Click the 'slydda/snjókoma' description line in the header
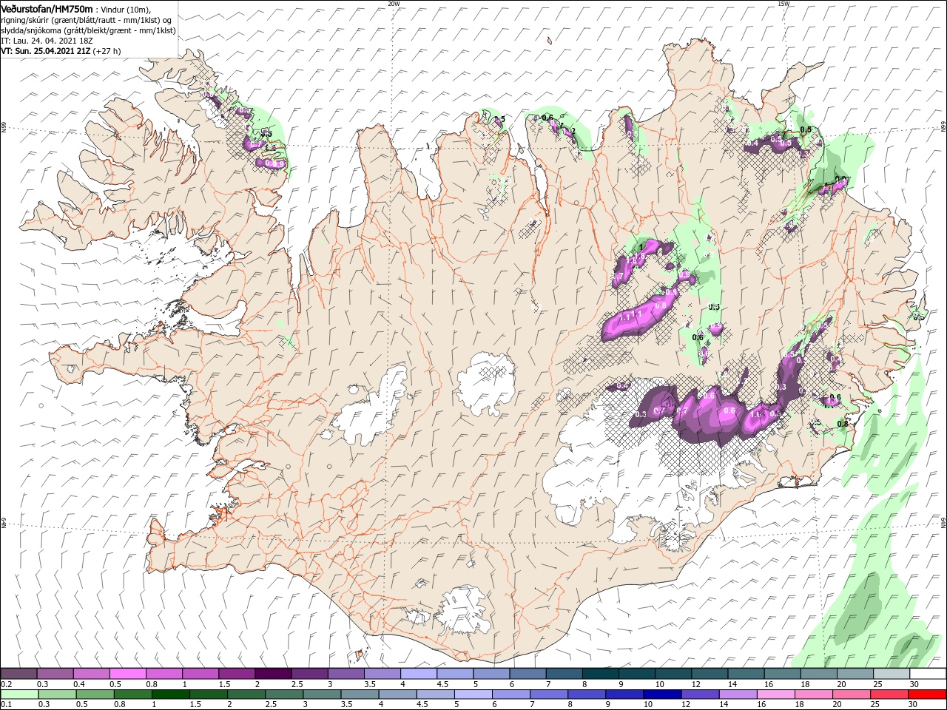Screen dimensions: 947x710 pos(88,30)
